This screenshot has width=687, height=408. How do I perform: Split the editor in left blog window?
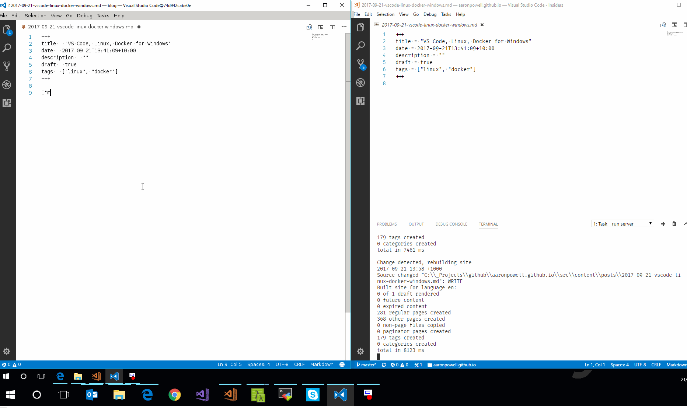click(332, 27)
